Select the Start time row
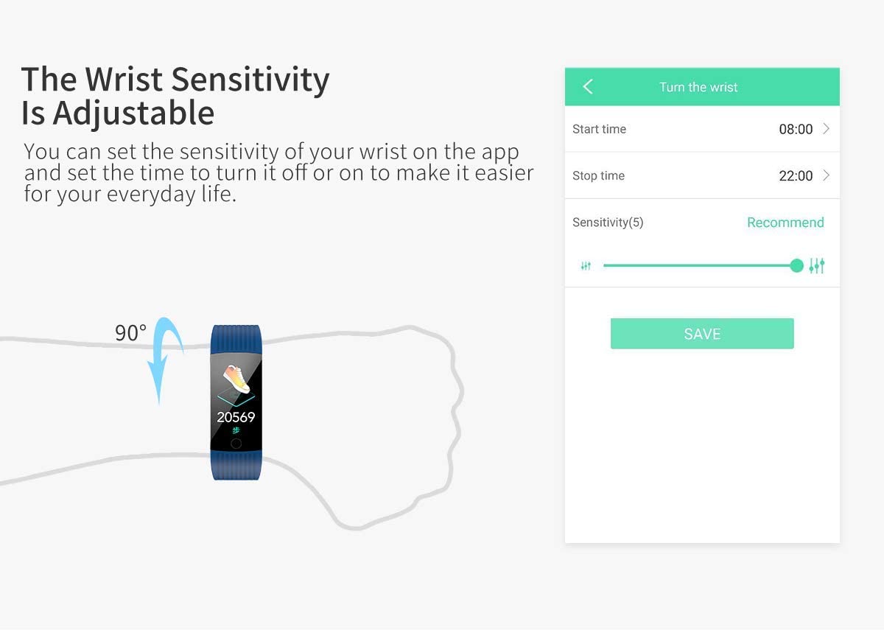The image size is (884, 630). point(702,129)
